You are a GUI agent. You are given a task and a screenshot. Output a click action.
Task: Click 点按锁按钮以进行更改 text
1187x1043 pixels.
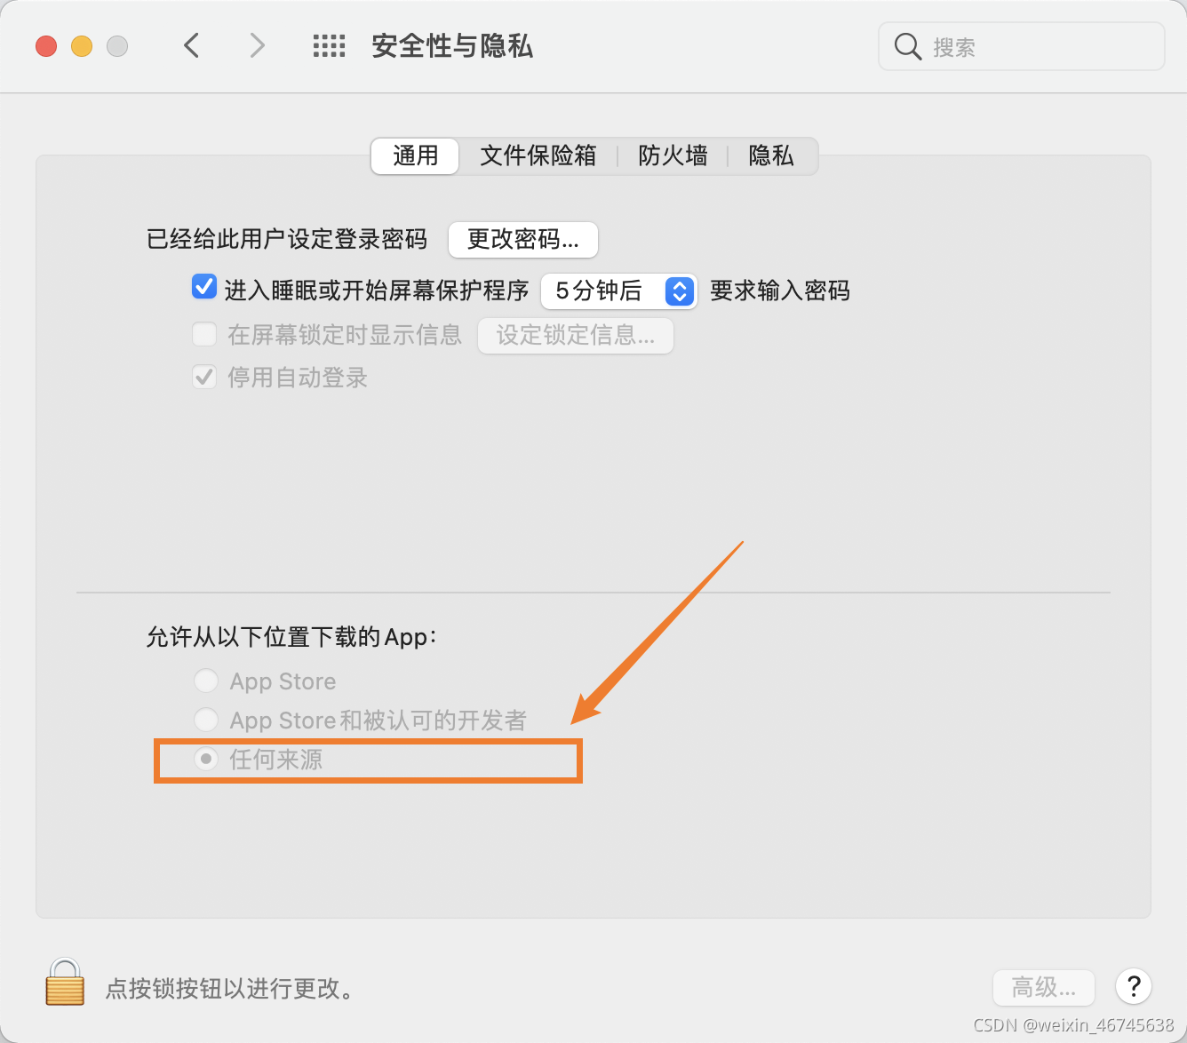(231, 989)
